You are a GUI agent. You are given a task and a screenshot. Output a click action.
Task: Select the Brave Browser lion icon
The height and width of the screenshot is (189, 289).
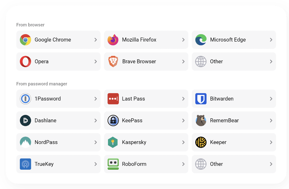pyautogui.click(x=113, y=61)
